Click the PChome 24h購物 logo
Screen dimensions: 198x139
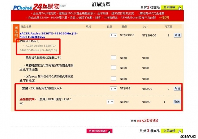pyautogui.click(x=37, y=7)
